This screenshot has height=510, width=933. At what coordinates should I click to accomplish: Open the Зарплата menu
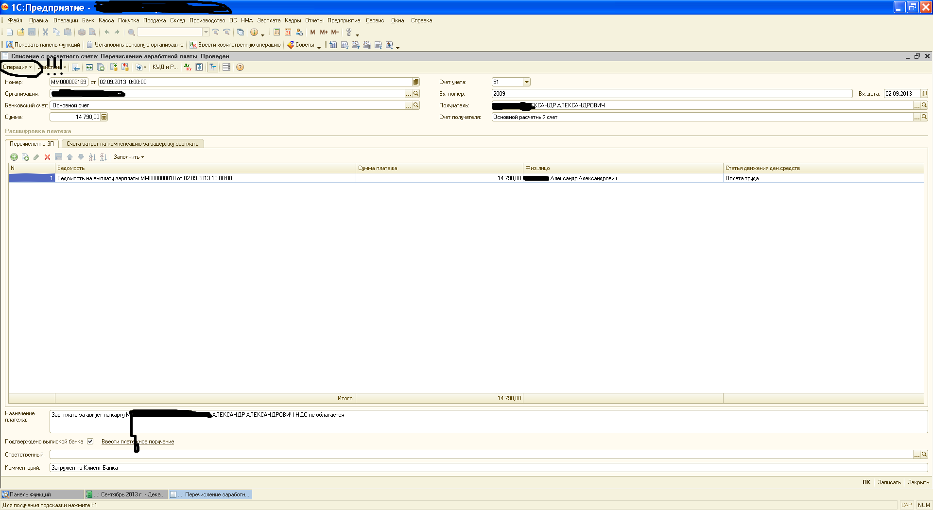(x=269, y=20)
